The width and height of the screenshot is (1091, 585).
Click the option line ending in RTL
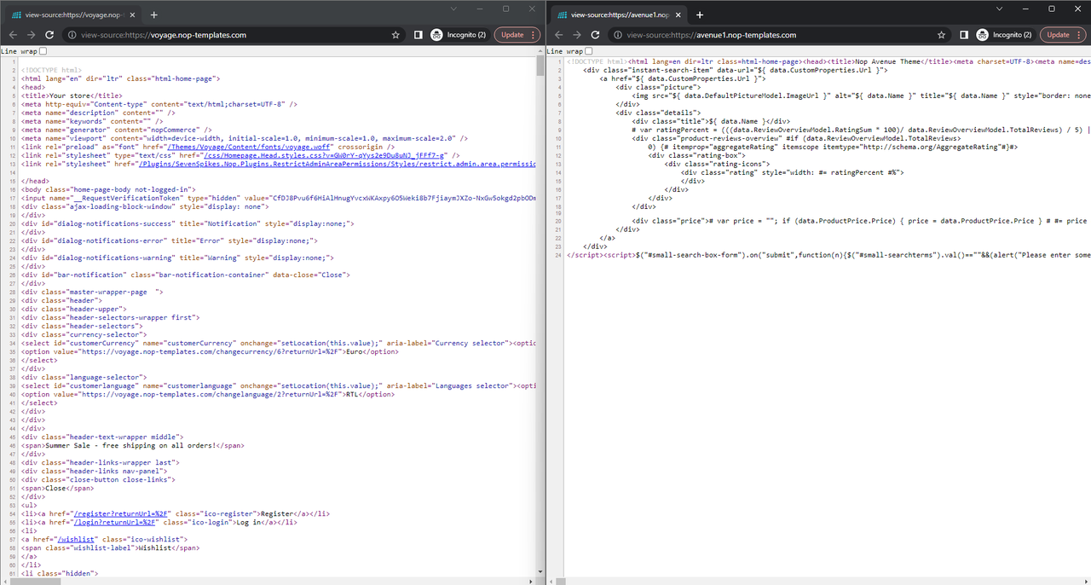[207, 394]
